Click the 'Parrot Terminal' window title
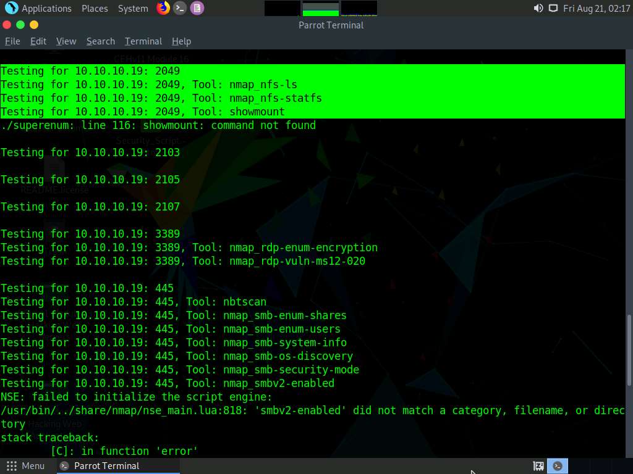633x474 pixels. point(331,25)
